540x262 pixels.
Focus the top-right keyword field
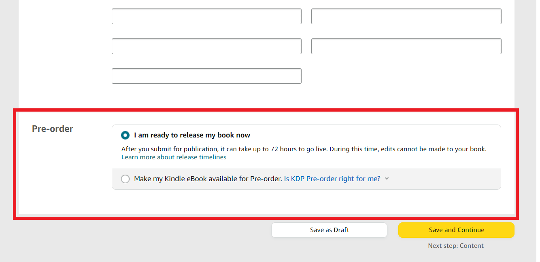tap(406, 16)
